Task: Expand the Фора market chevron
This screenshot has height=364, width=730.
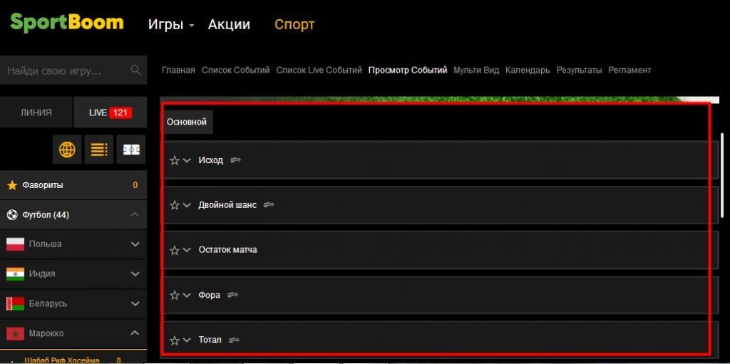Action: coord(187,295)
